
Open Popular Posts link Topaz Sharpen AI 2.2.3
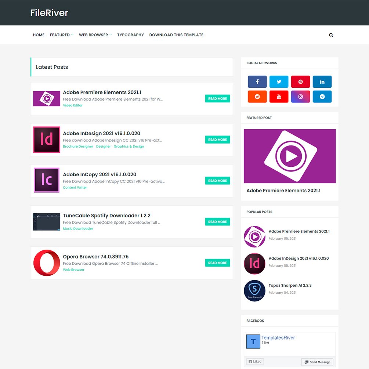click(290, 285)
